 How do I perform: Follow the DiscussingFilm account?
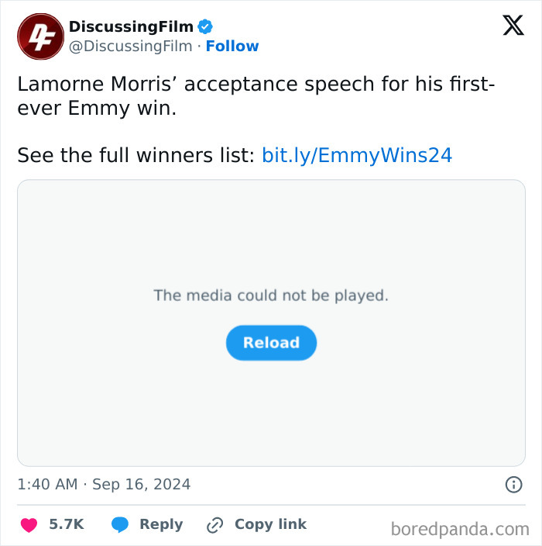tap(232, 47)
